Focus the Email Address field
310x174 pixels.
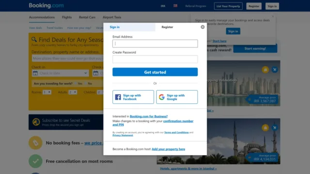click(x=155, y=43)
